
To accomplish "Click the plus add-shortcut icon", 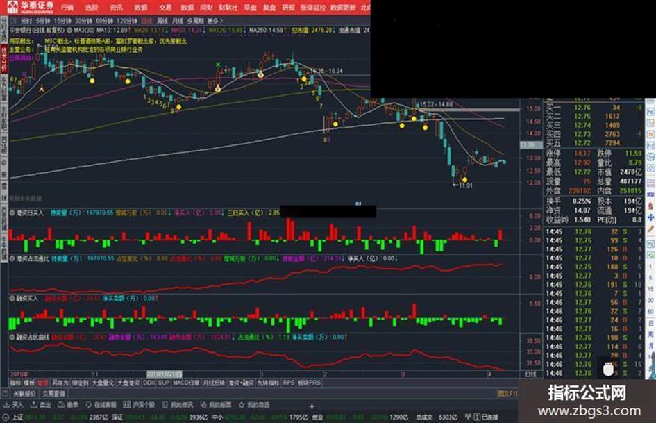I will point(312,406).
